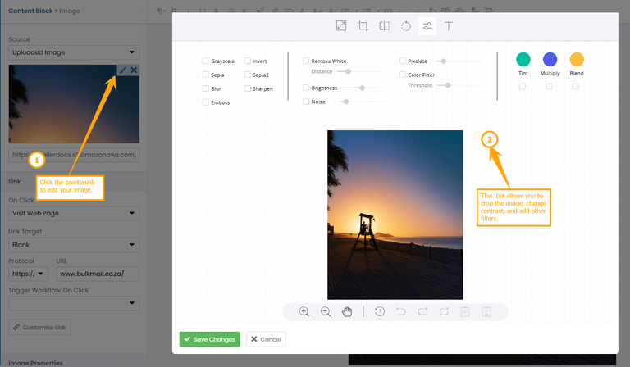Select the crop tool icon
Image resolution: width=630 pixels, height=367 pixels.
pyautogui.click(x=363, y=26)
